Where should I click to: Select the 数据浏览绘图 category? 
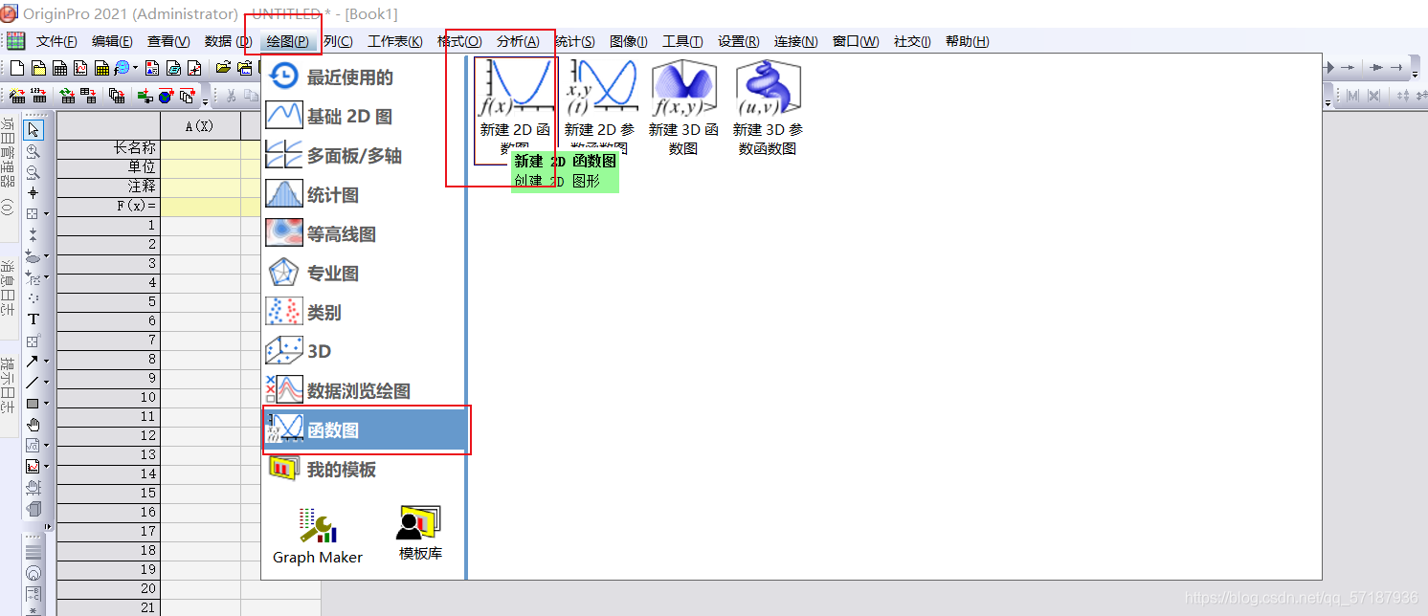[365, 391]
